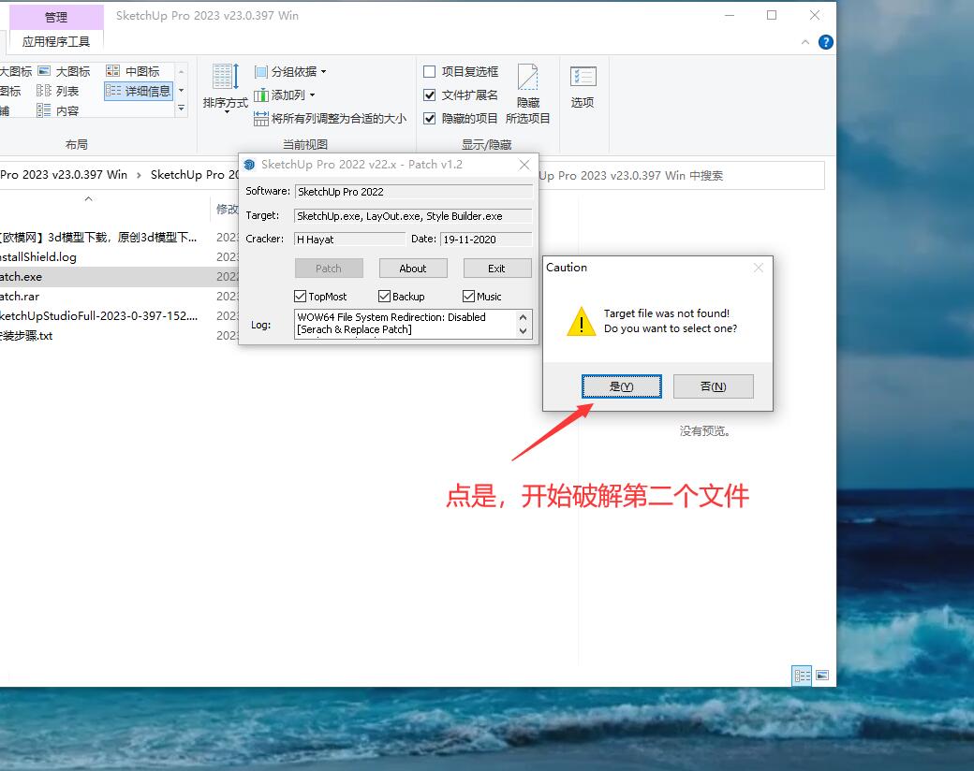Maximize the Explorer window
Viewport: 974px width, 771px height.
[x=772, y=16]
